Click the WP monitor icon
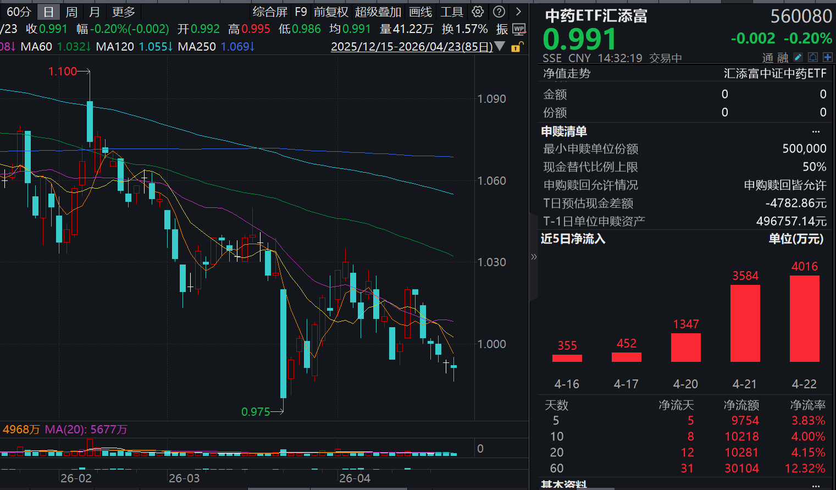836x490 pixels. click(519, 29)
